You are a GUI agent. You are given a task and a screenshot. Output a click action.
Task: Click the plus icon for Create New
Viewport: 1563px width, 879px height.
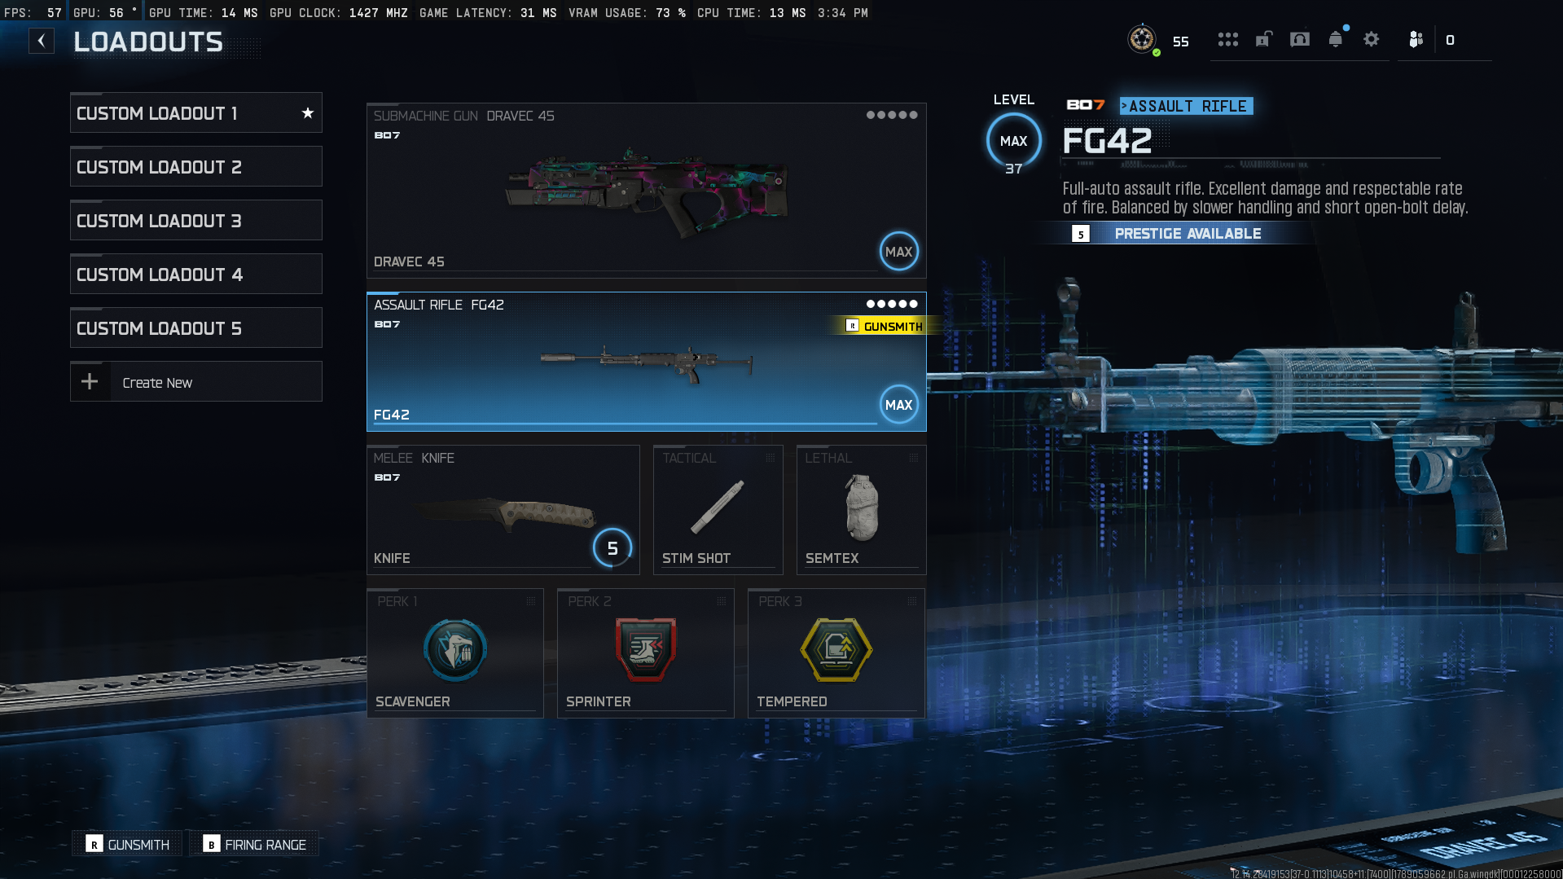coord(90,382)
